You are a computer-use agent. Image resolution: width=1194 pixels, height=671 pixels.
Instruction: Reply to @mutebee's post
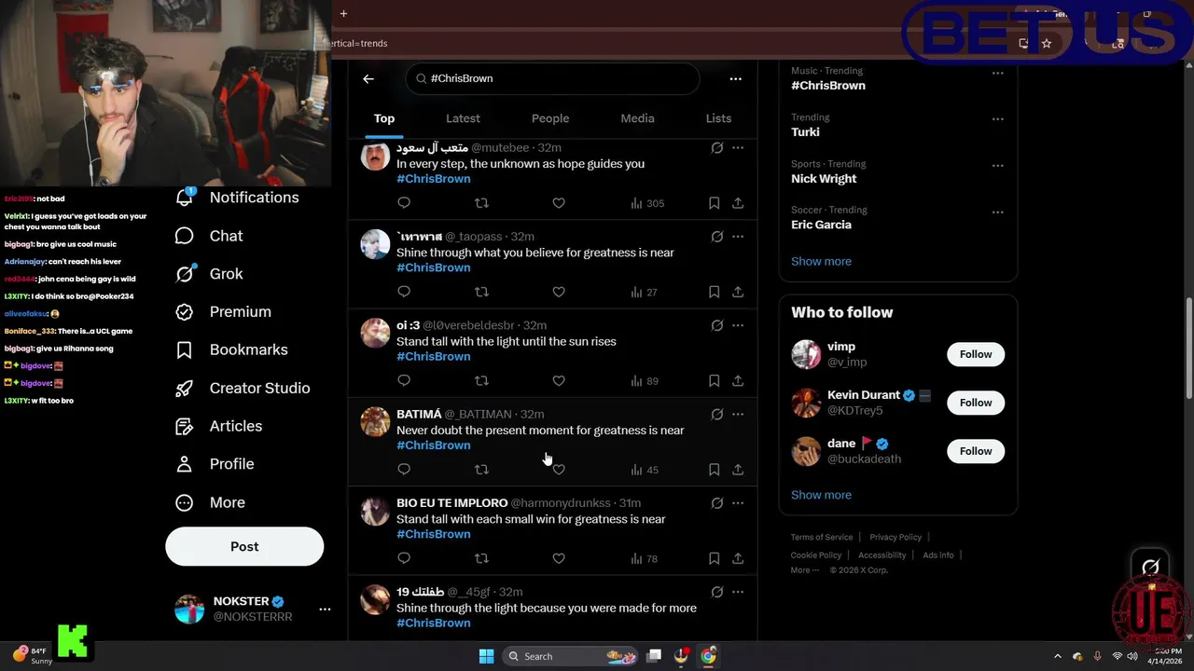tap(404, 203)
